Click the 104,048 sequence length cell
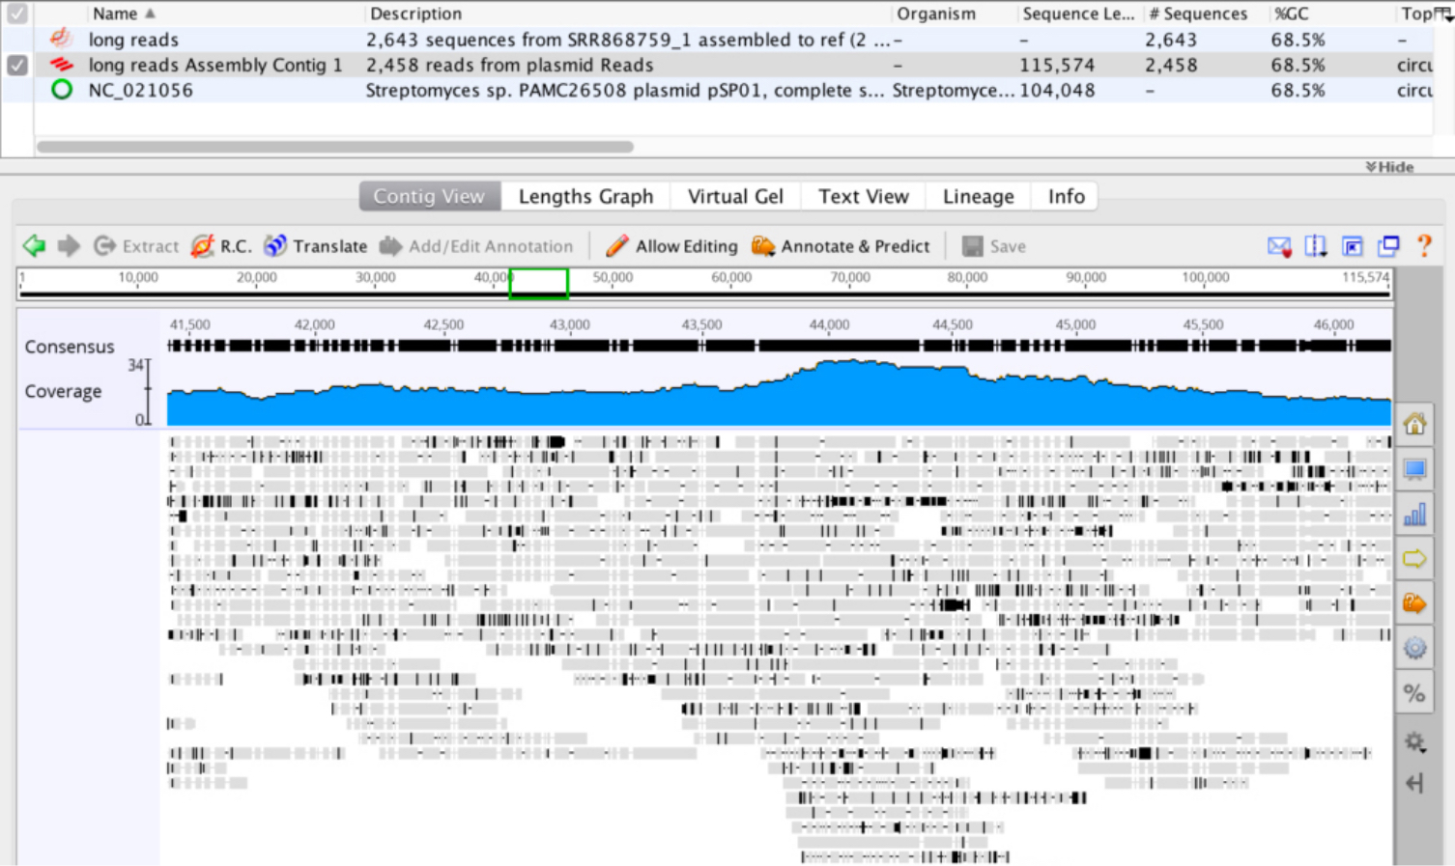Screen dimensions: 1455x866 (1057, 90)
